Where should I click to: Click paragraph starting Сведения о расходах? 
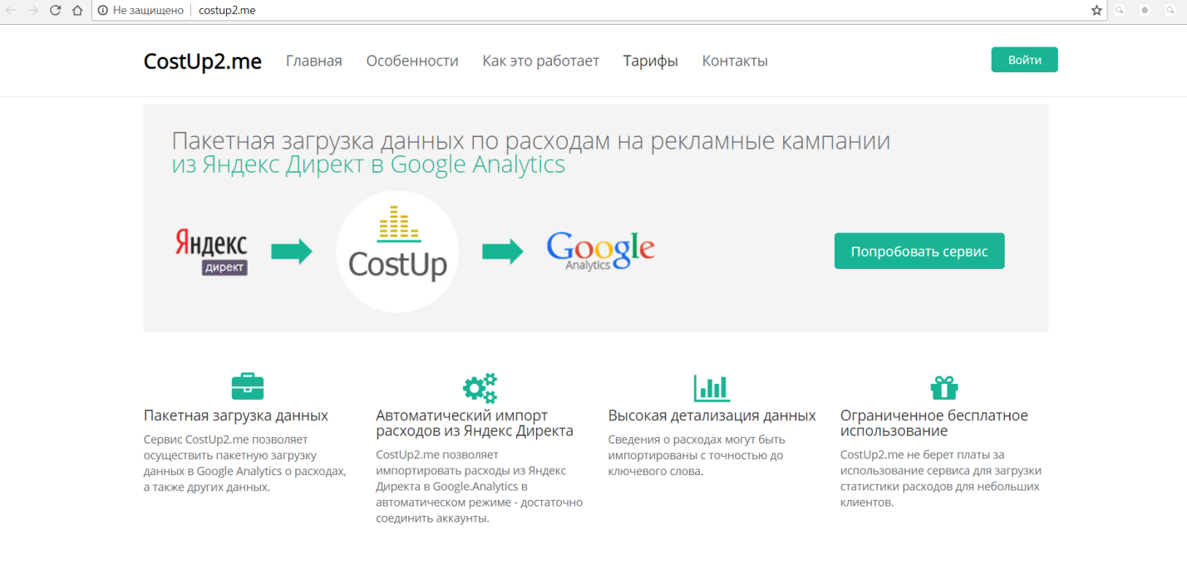697,455
